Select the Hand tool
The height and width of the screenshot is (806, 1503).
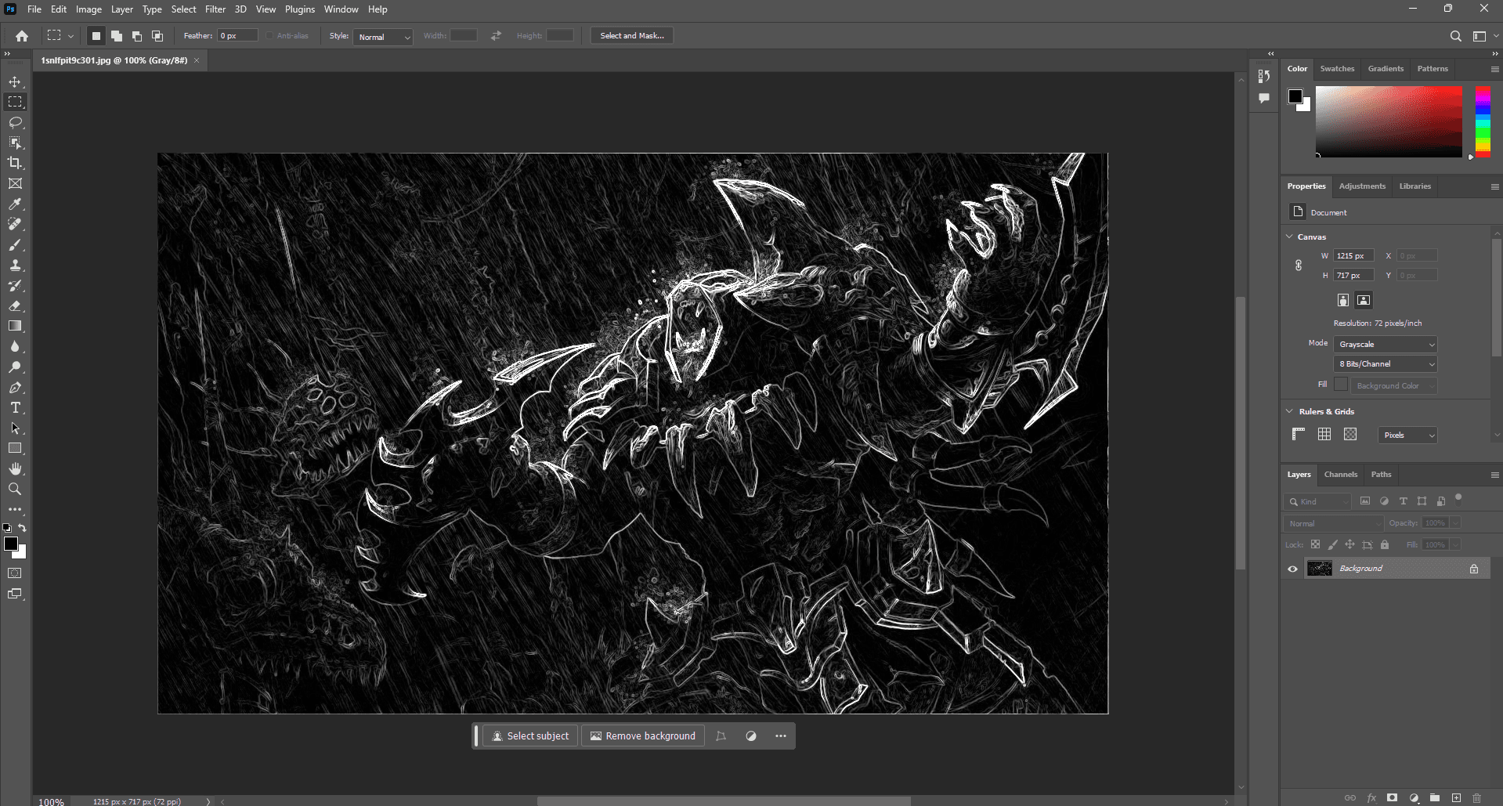[x=15, y=468]
